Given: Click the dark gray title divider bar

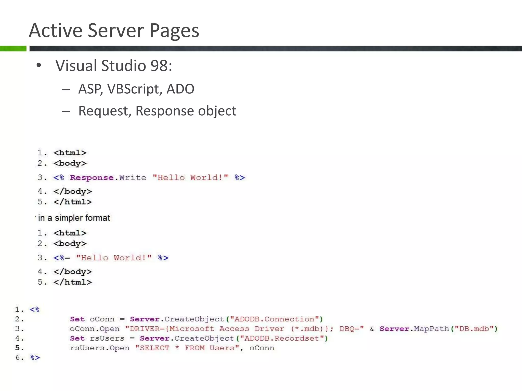Looking at the screenshot, I should pyautogui.click(x=275, y=49).
